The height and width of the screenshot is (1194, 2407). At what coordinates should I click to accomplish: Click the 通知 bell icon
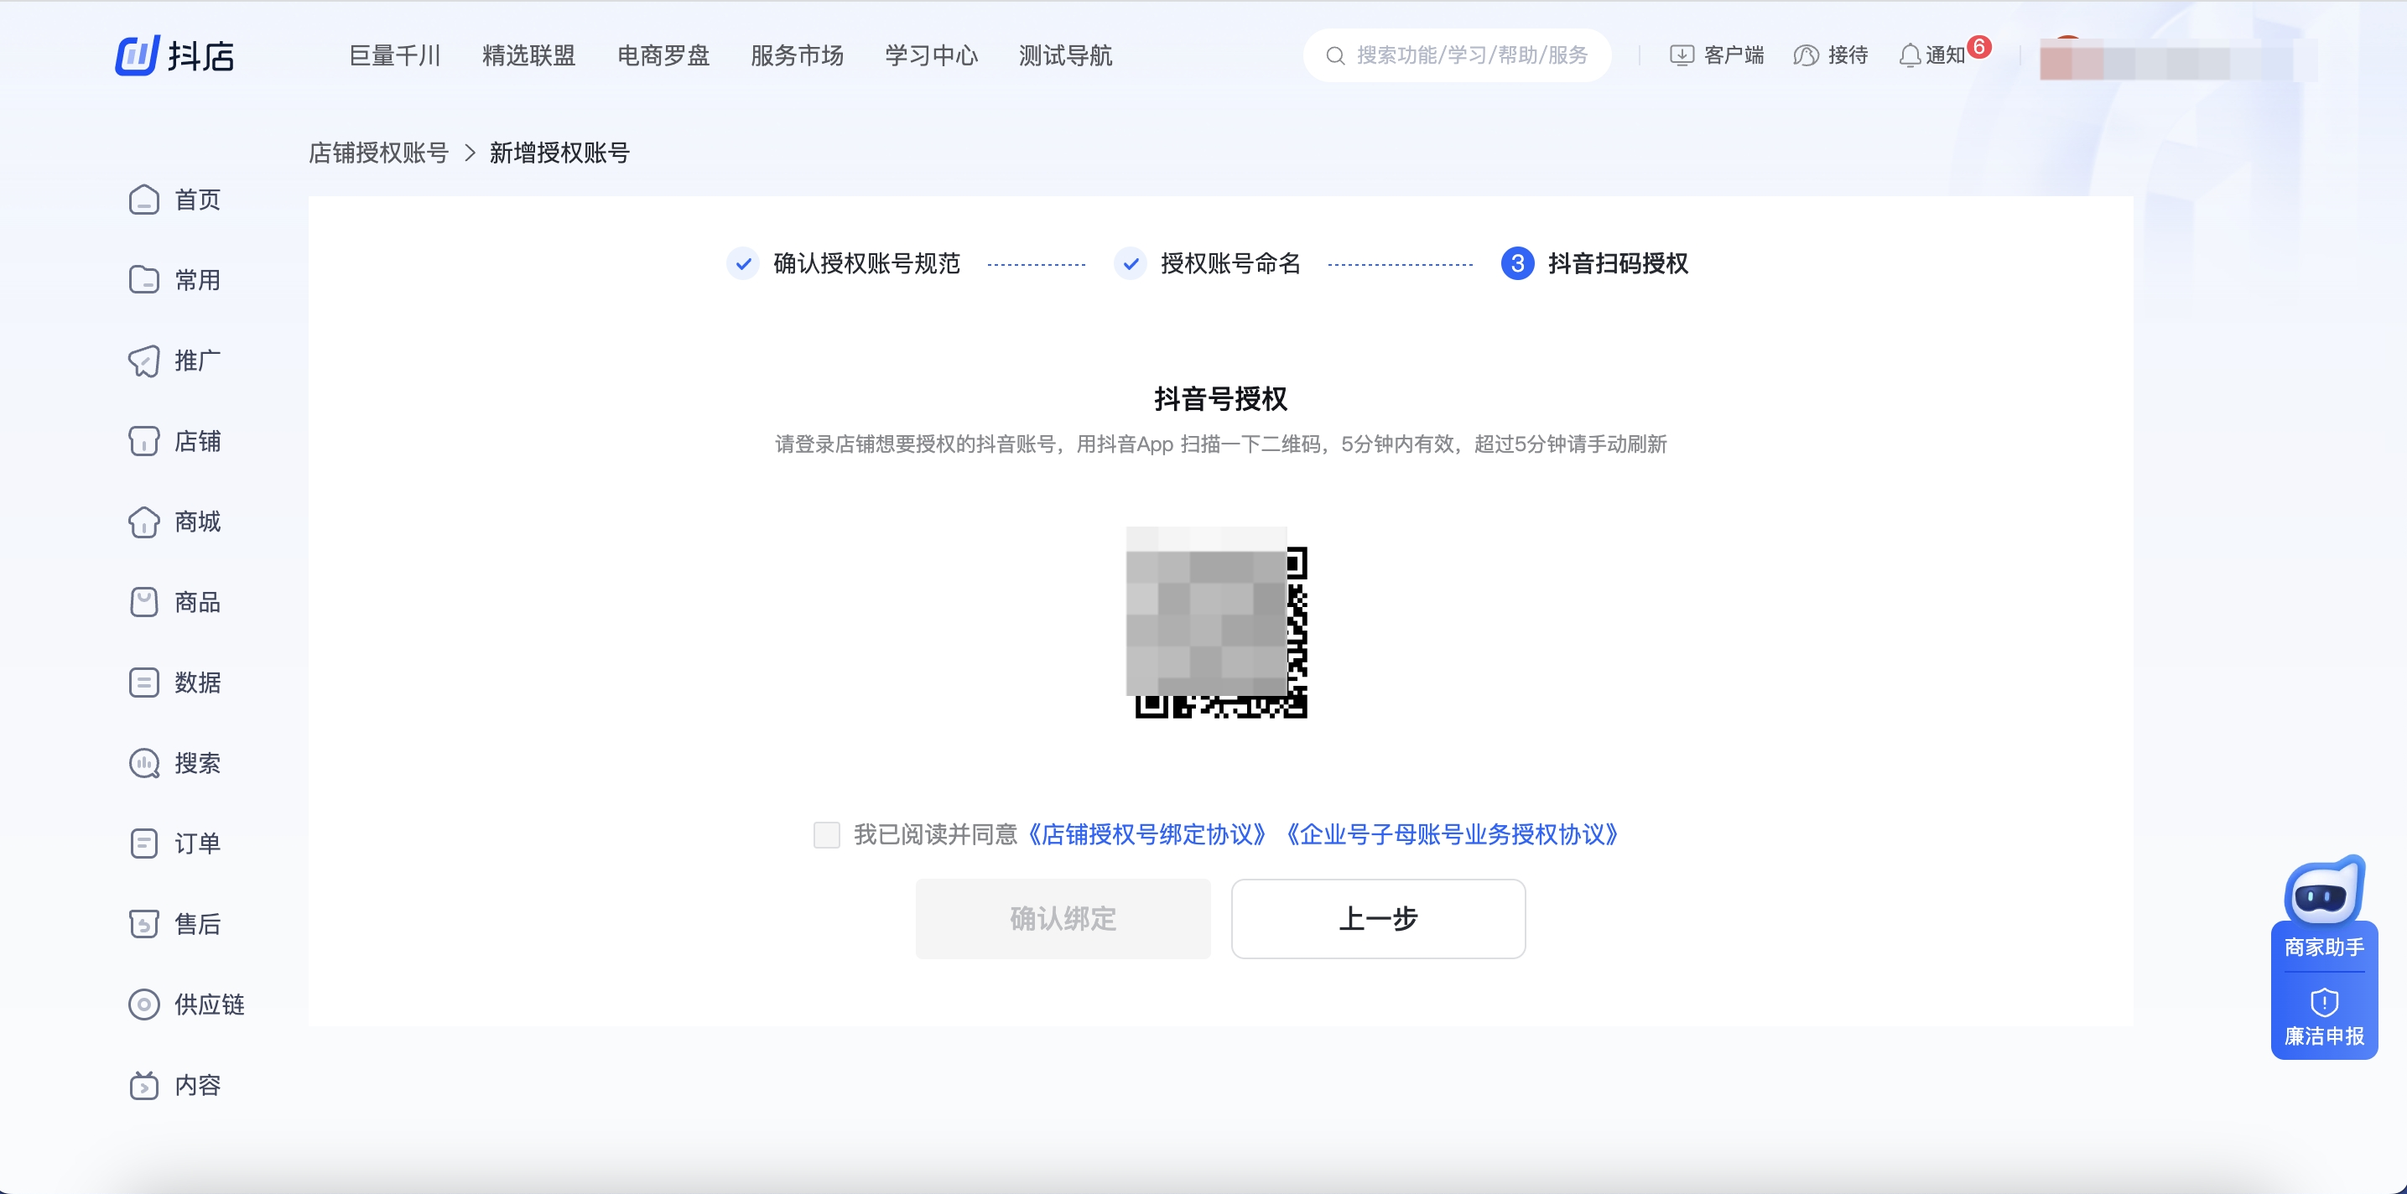click(1909, 56)
